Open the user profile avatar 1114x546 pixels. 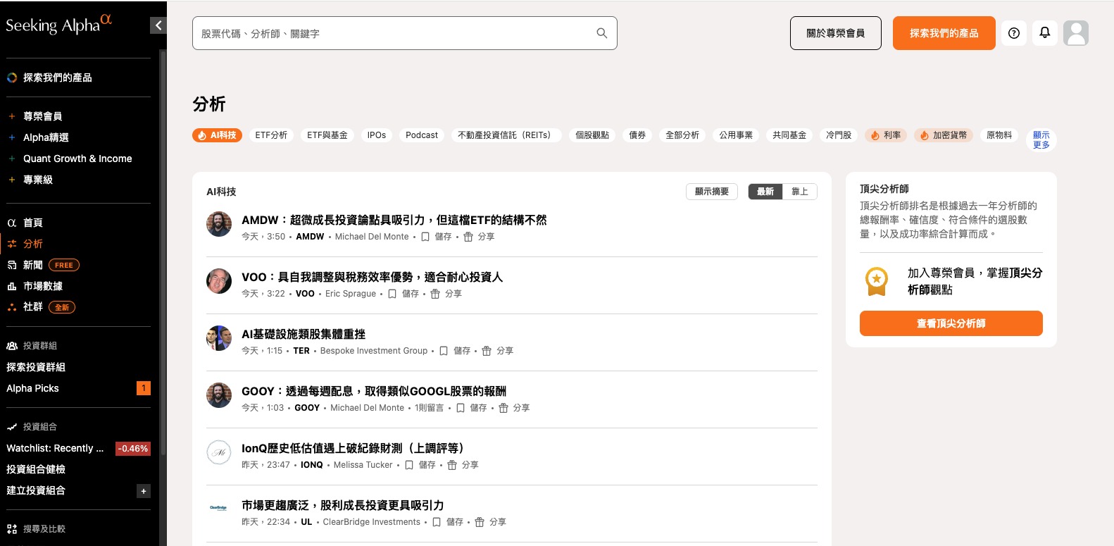point(1076,33)
